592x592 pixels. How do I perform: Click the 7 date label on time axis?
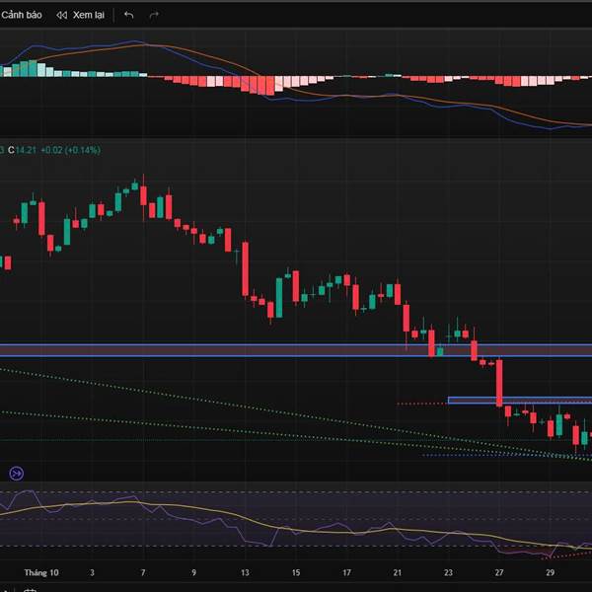coord(143,572)
